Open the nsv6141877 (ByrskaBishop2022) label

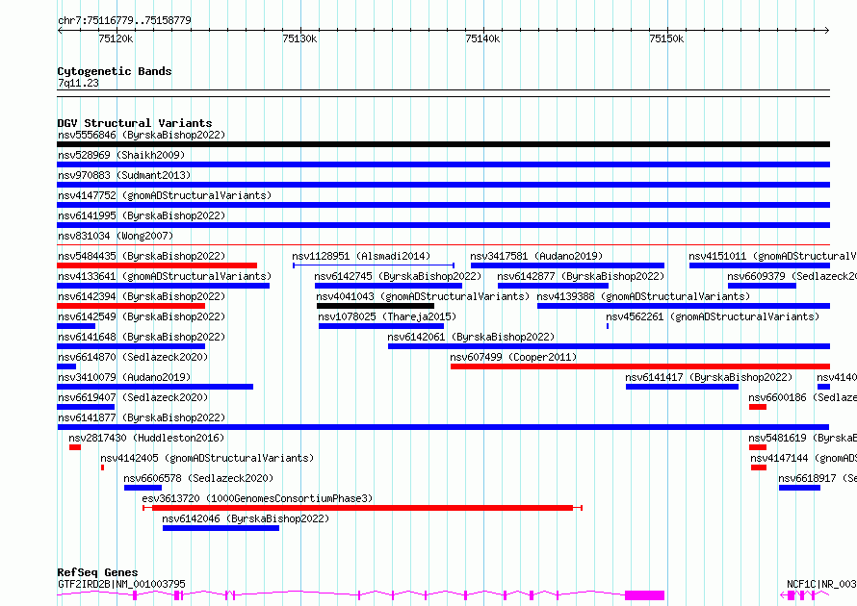click(x=142, y=417)
